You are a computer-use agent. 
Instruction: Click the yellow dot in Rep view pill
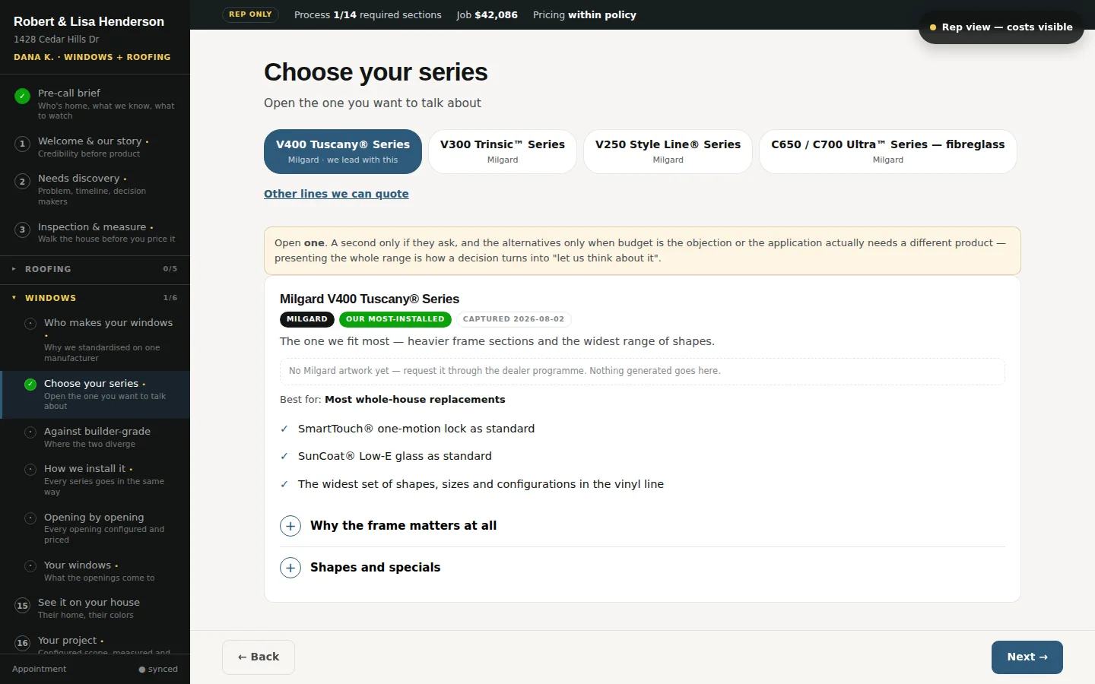click(933, 27)
